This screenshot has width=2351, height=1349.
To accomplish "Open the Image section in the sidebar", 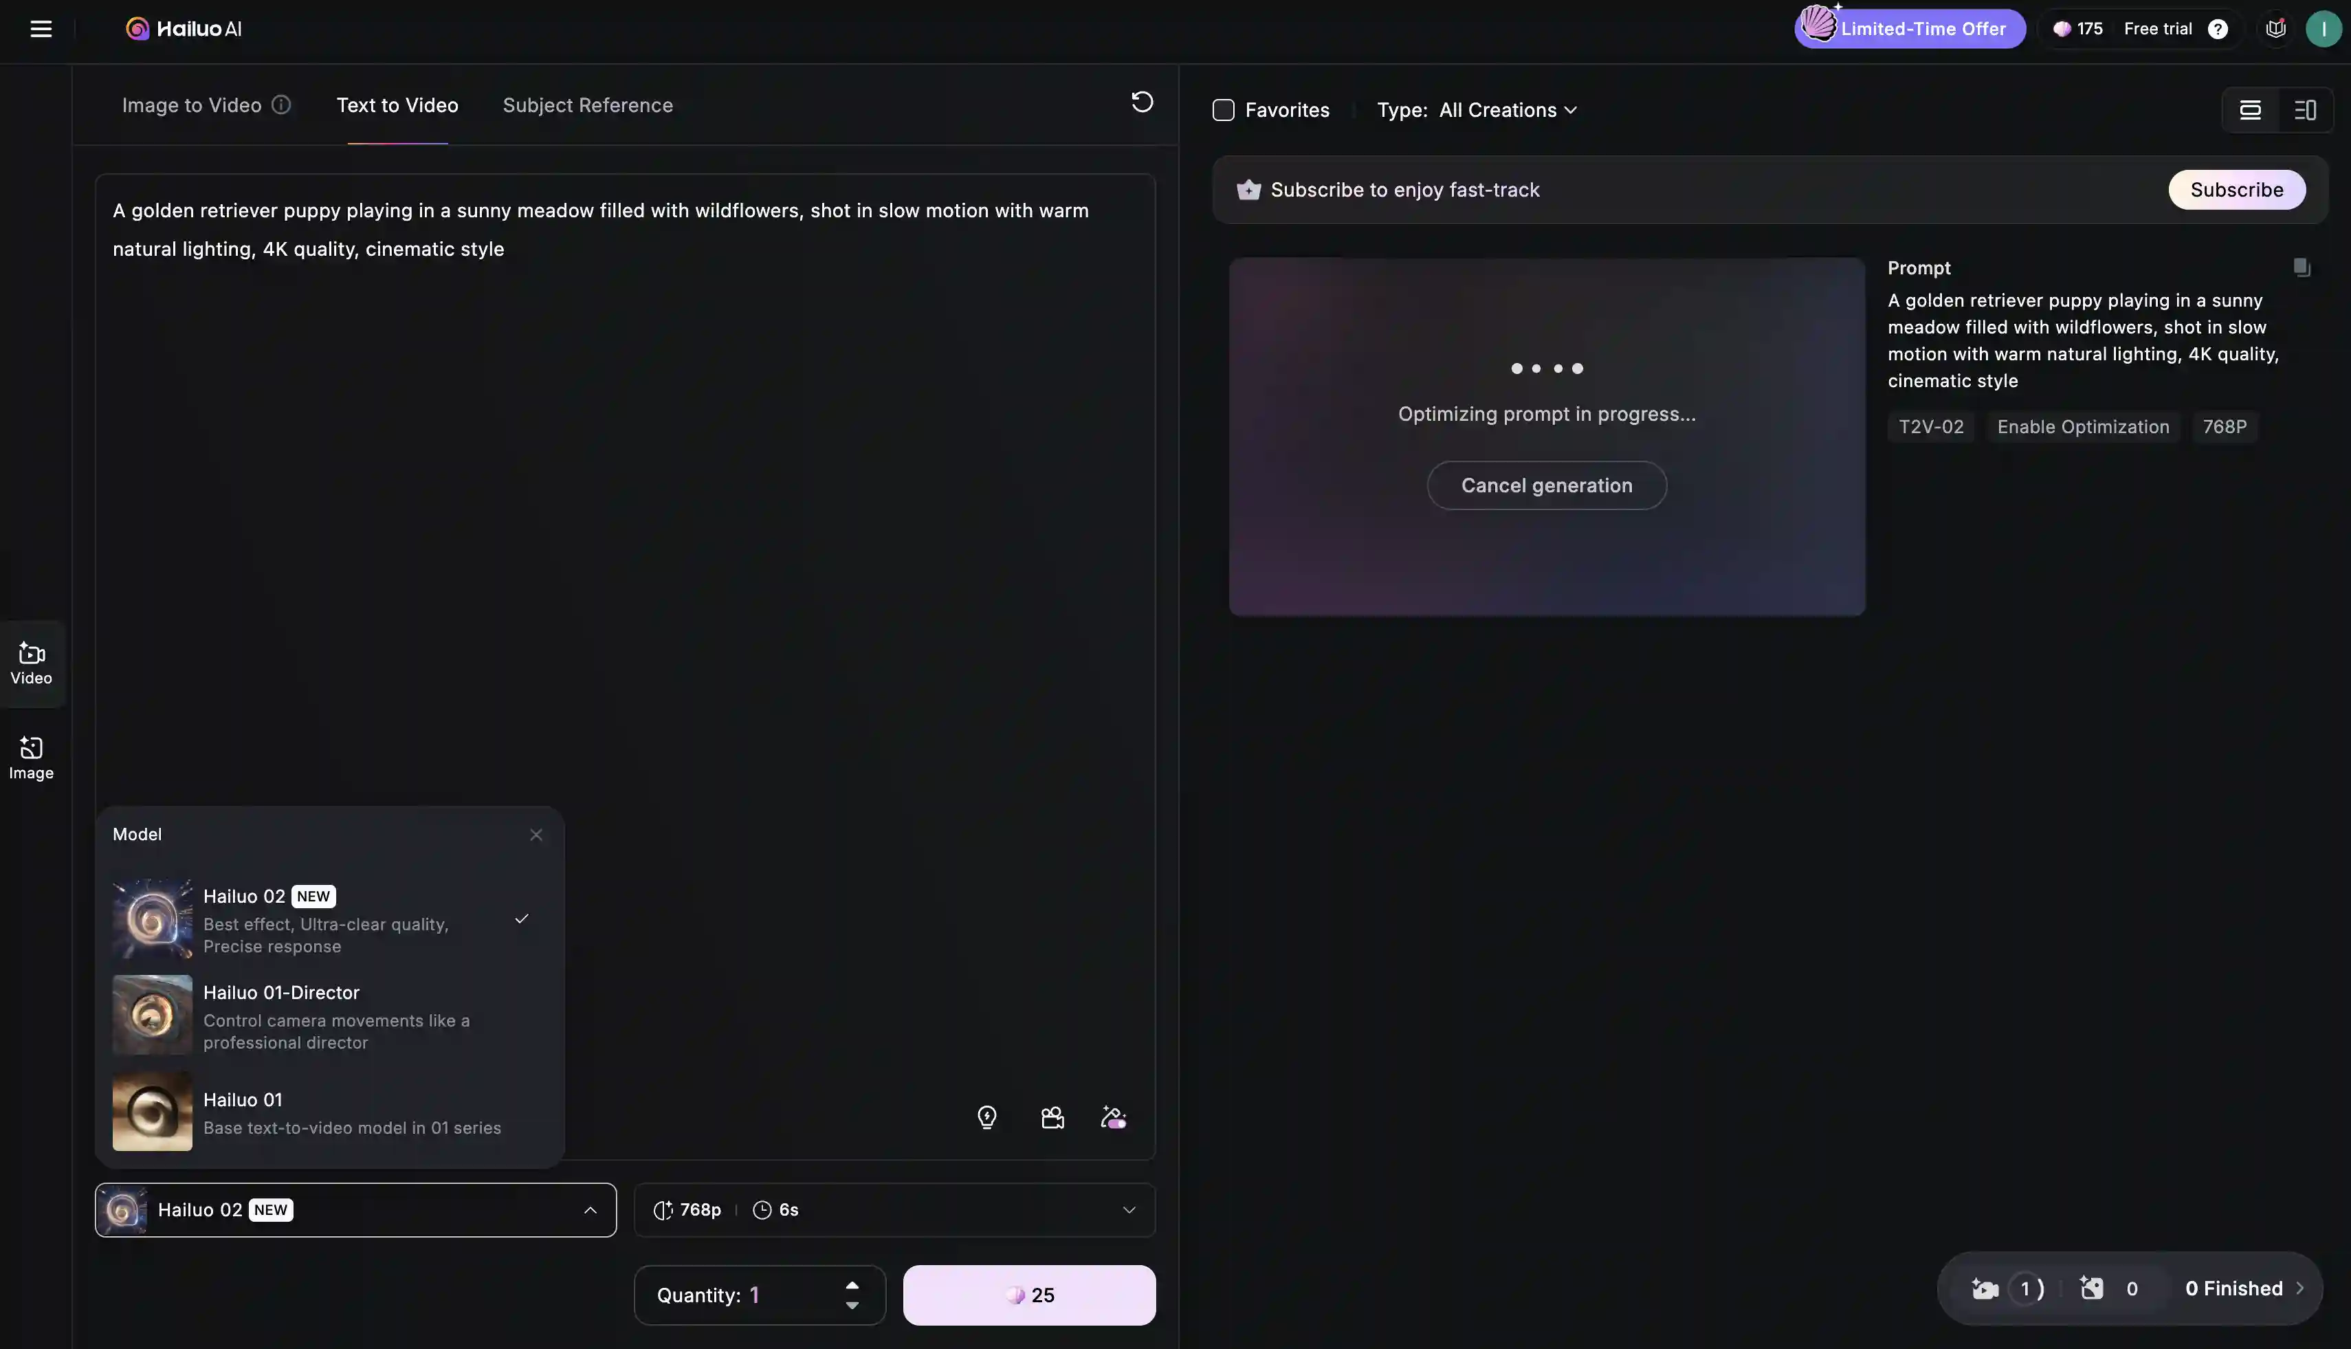I will coord(32,759).
